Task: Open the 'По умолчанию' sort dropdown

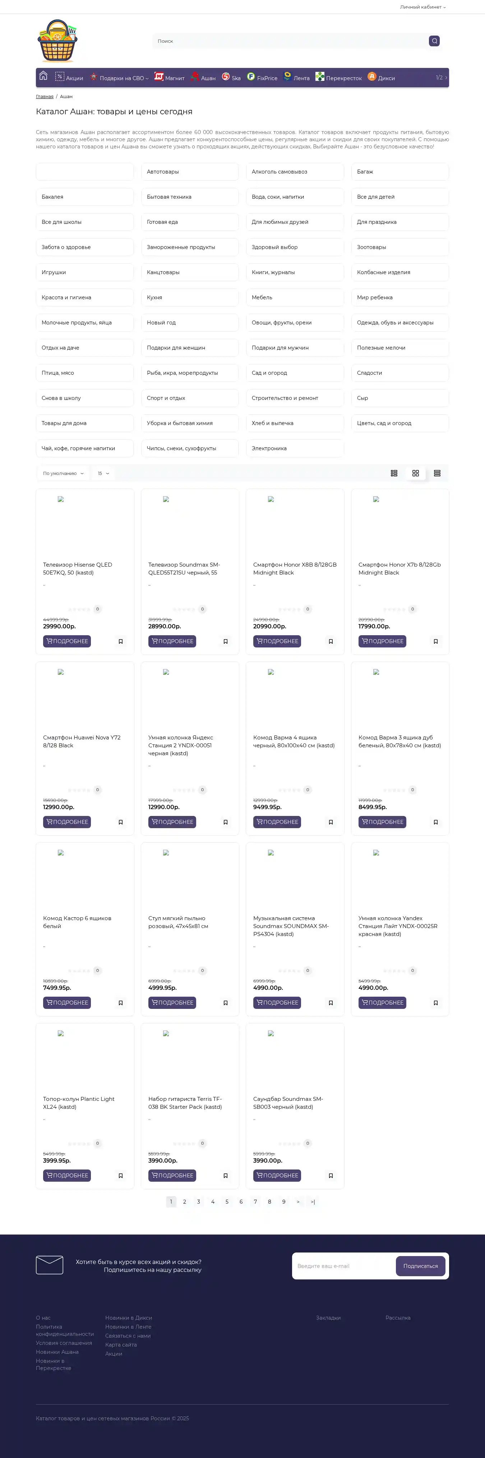Action: click(63, 473)
